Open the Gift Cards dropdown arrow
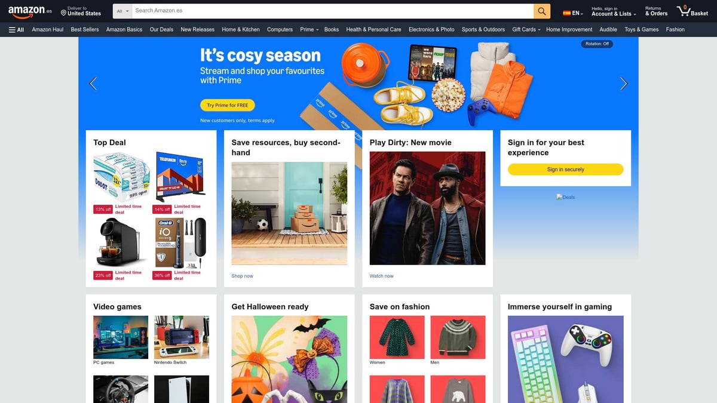Screen dimensions: 717x403 pos(539,30)
